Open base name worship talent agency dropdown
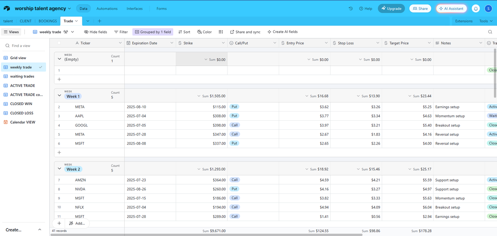The height and width of the screenshot is (236, 497). click(43, 9)
